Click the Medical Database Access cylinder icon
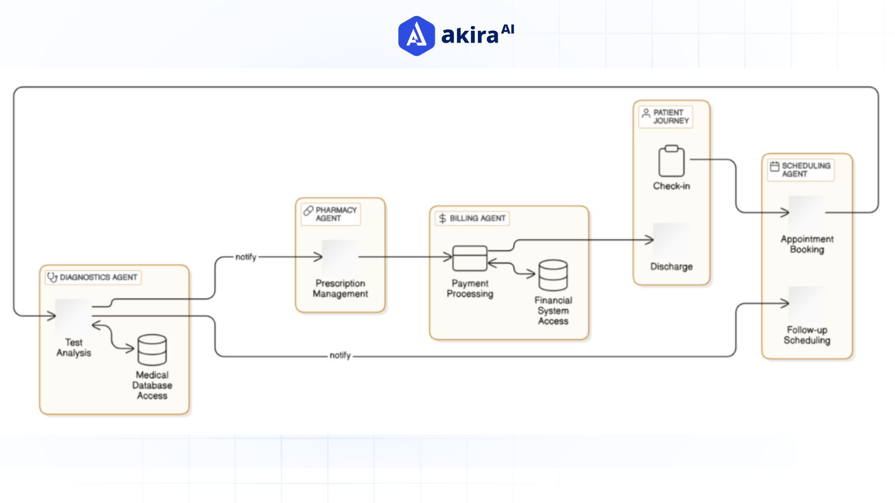The height and width of the screenshot is (503, 895). coord(151,350)
